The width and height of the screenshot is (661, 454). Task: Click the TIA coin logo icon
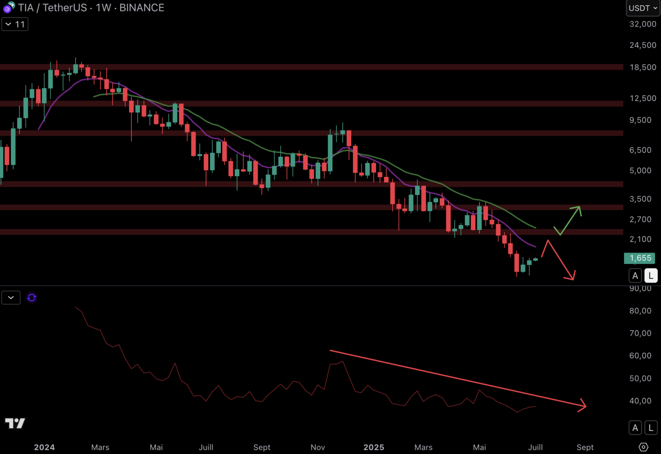tap(8, 8)
